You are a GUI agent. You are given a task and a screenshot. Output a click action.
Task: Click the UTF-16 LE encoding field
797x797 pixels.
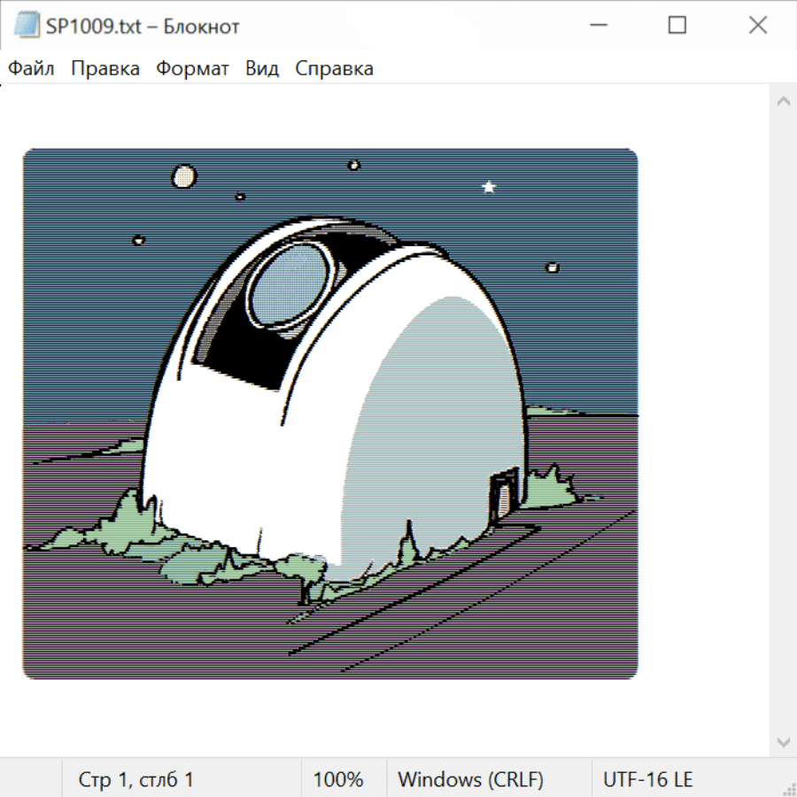pyautogui.click(x=647, y=779)
